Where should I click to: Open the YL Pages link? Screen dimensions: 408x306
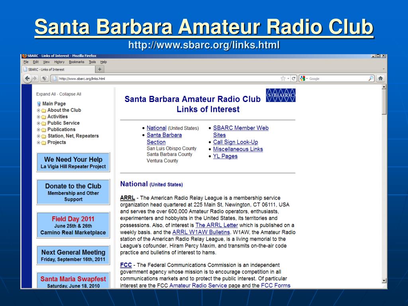click(226, 156)
